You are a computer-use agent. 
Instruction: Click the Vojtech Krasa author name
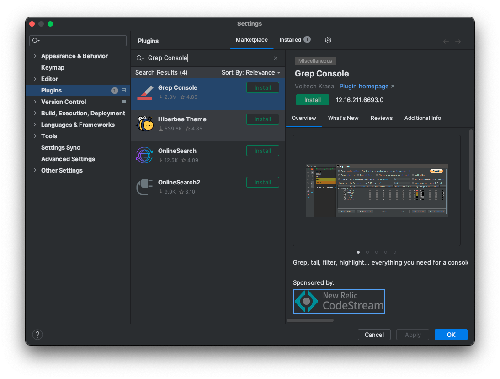(x=314, y=87)
